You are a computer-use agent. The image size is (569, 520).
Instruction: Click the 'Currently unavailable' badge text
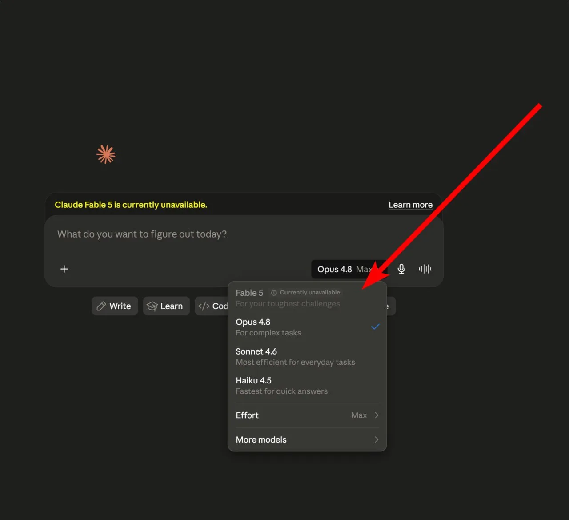click(310, 293)
